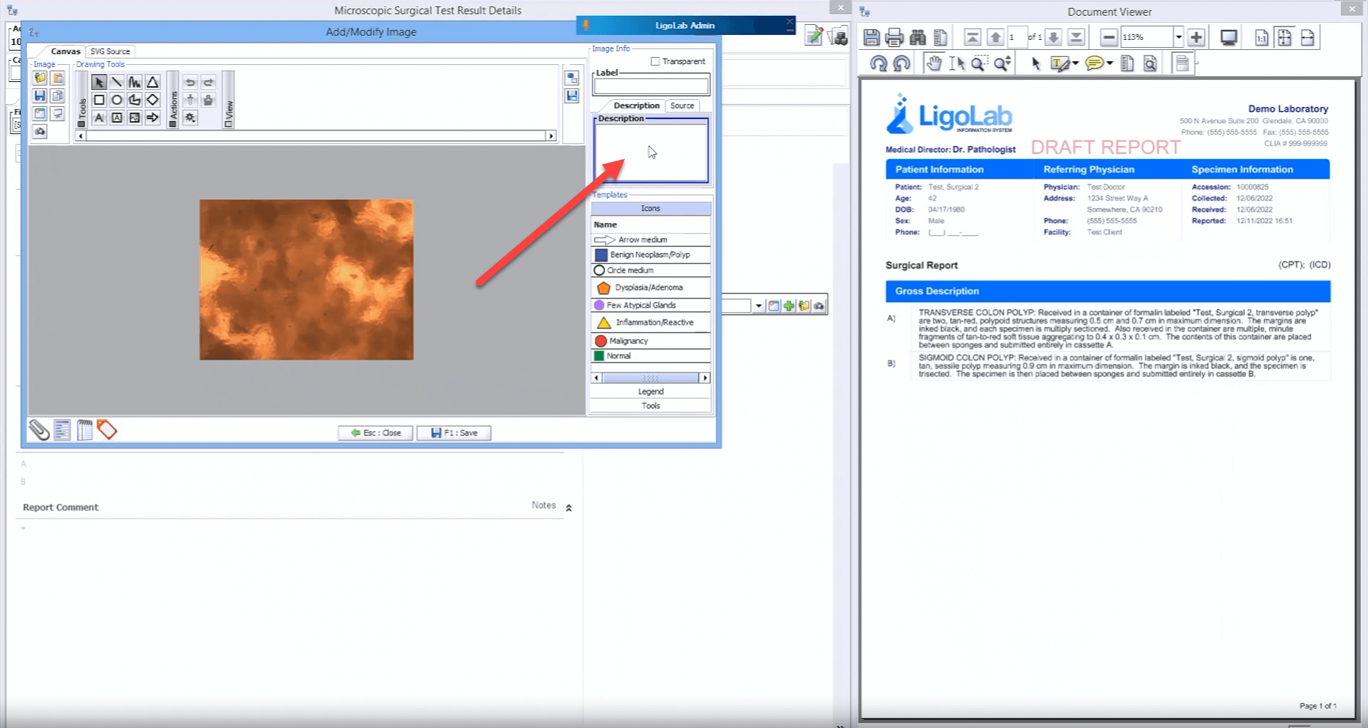
Task: Activate the Hand pan tool
Action: click(x=933, y=64)
